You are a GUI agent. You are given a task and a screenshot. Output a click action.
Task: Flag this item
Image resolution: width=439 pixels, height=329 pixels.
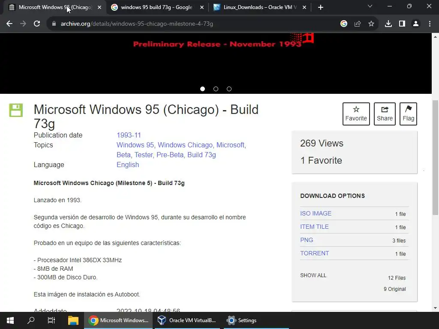(x=408, y=114)
